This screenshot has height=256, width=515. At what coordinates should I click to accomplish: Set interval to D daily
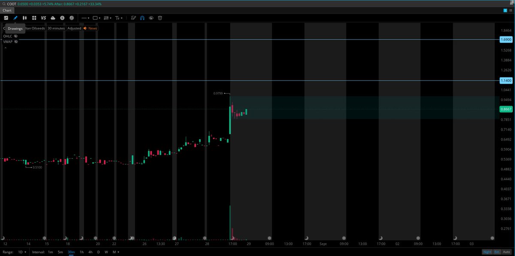pyautogui.click(x=98, y=252)
